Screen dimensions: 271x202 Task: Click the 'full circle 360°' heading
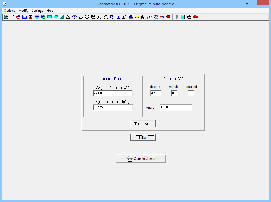click(174, 79)
